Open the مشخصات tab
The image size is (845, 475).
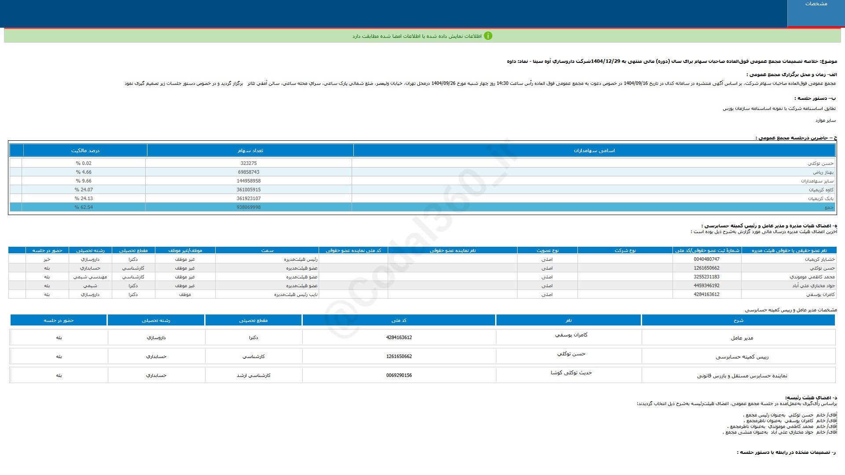[816, 4]
